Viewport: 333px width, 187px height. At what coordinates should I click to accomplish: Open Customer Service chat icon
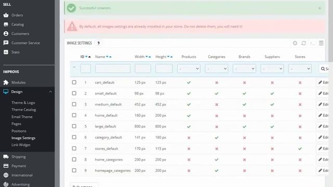[x=6, y=43]
